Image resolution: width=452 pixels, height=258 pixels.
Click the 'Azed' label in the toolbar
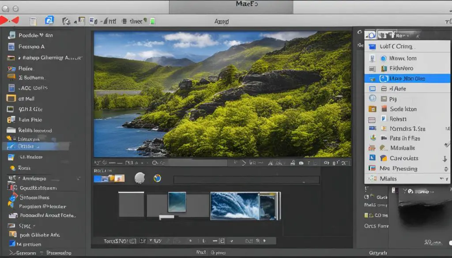[222, 22]
